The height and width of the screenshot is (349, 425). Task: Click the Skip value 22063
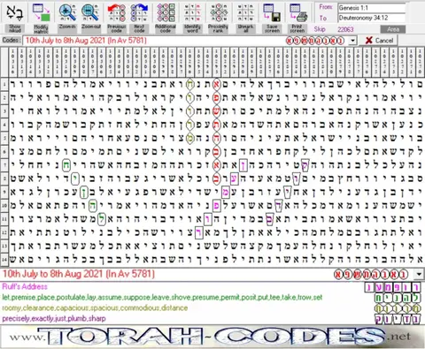[x=345, y=29]
